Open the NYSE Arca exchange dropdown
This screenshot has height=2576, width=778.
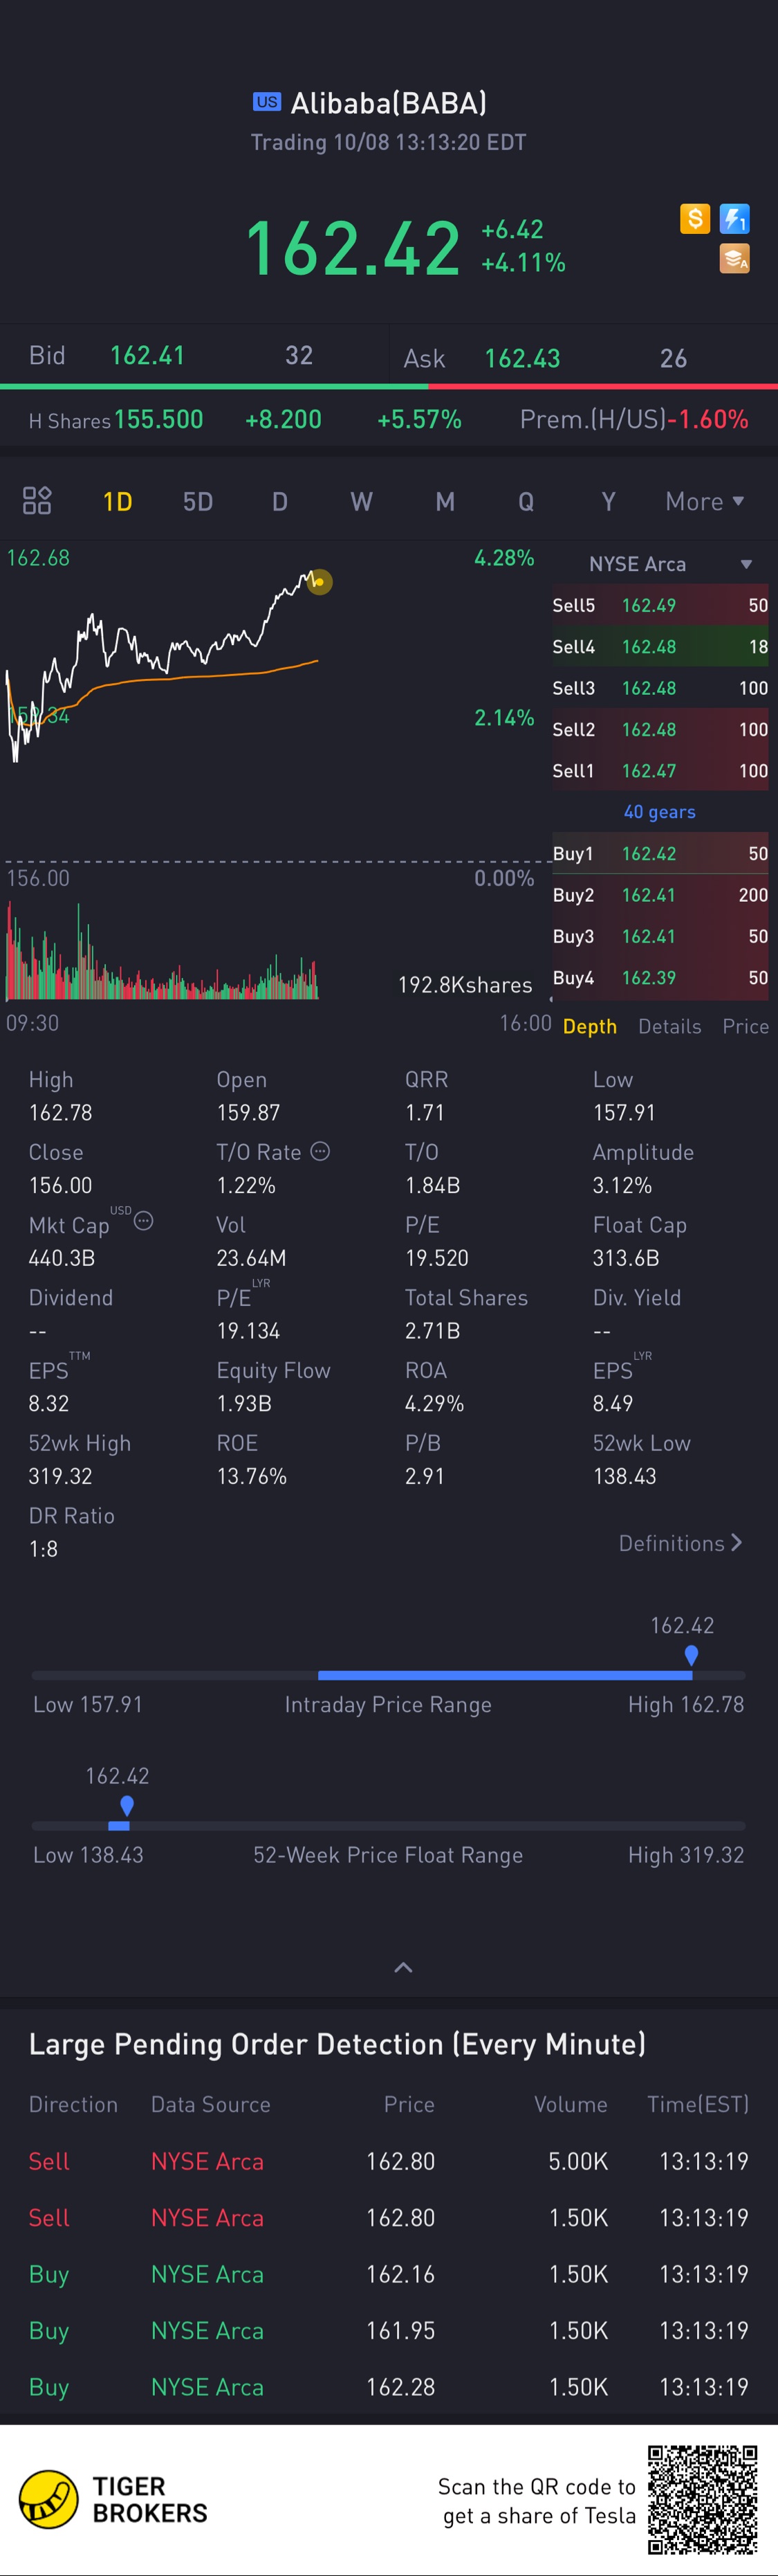[x=669, y=564]
